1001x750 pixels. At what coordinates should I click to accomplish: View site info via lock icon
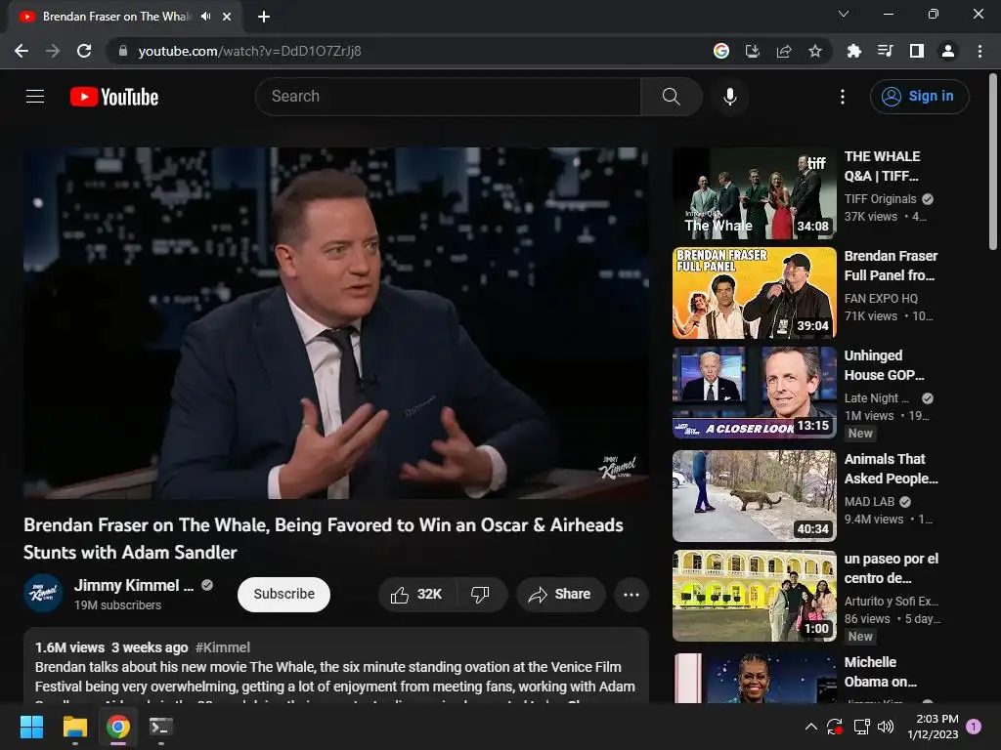[x=123, y=51]
